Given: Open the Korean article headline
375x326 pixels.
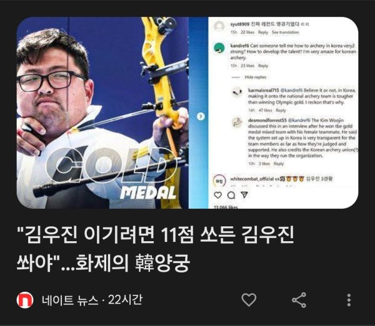Looking at the screenshot, I should 156,249.
